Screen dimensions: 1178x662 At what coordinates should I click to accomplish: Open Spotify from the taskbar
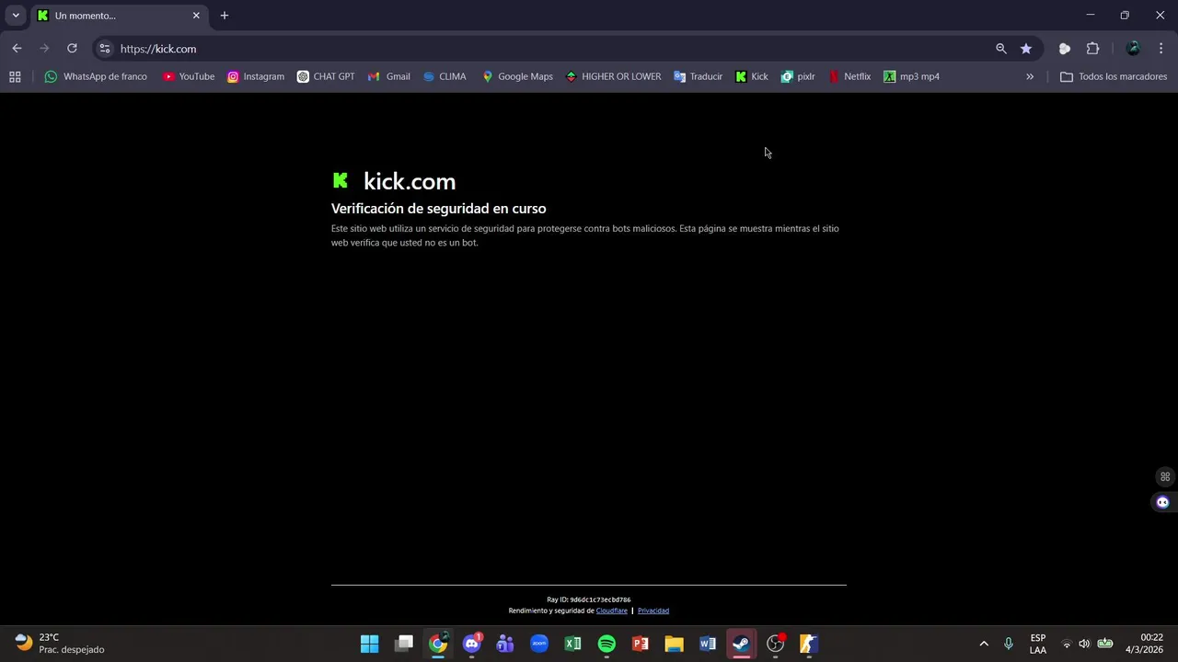[606, 644]
